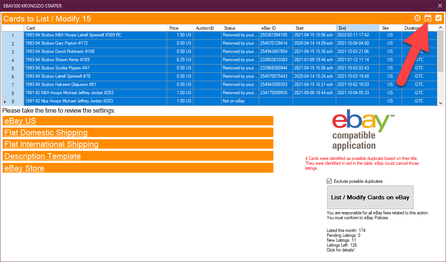Image resolution: width=446 pixels, height=262 pixels.
Task: Click eBay ID 254570129414
Action: point(276,43)
